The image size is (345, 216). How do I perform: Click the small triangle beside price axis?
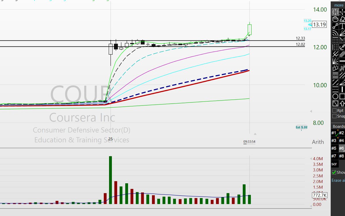pos(311,111)
